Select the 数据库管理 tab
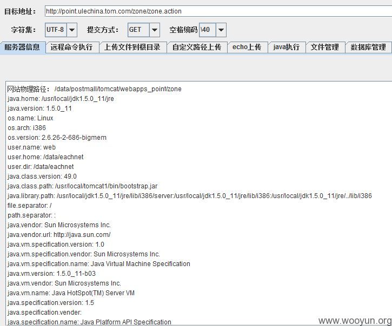 [368, 47]
